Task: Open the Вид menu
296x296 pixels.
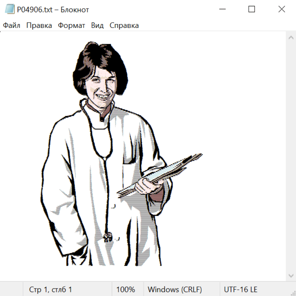Action: pyautogui.click(x=97, y=26)
